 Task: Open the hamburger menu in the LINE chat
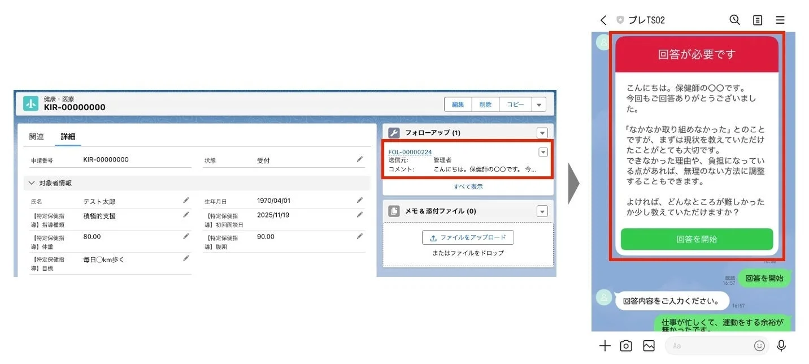pyautogui.click(x=780, y=20)
